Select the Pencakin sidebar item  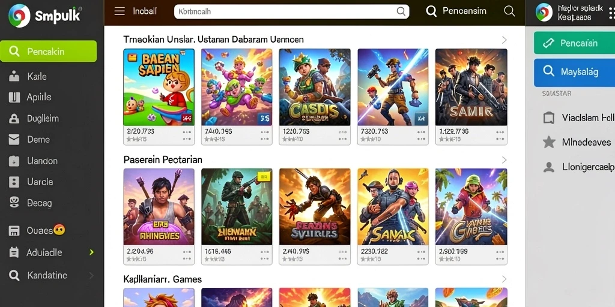pyautogui.click(x=48, y=52)
